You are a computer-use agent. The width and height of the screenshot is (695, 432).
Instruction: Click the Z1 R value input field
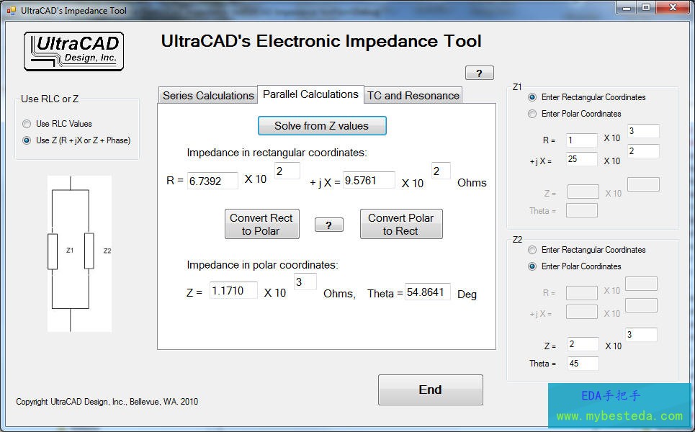[x=581, y=140]
